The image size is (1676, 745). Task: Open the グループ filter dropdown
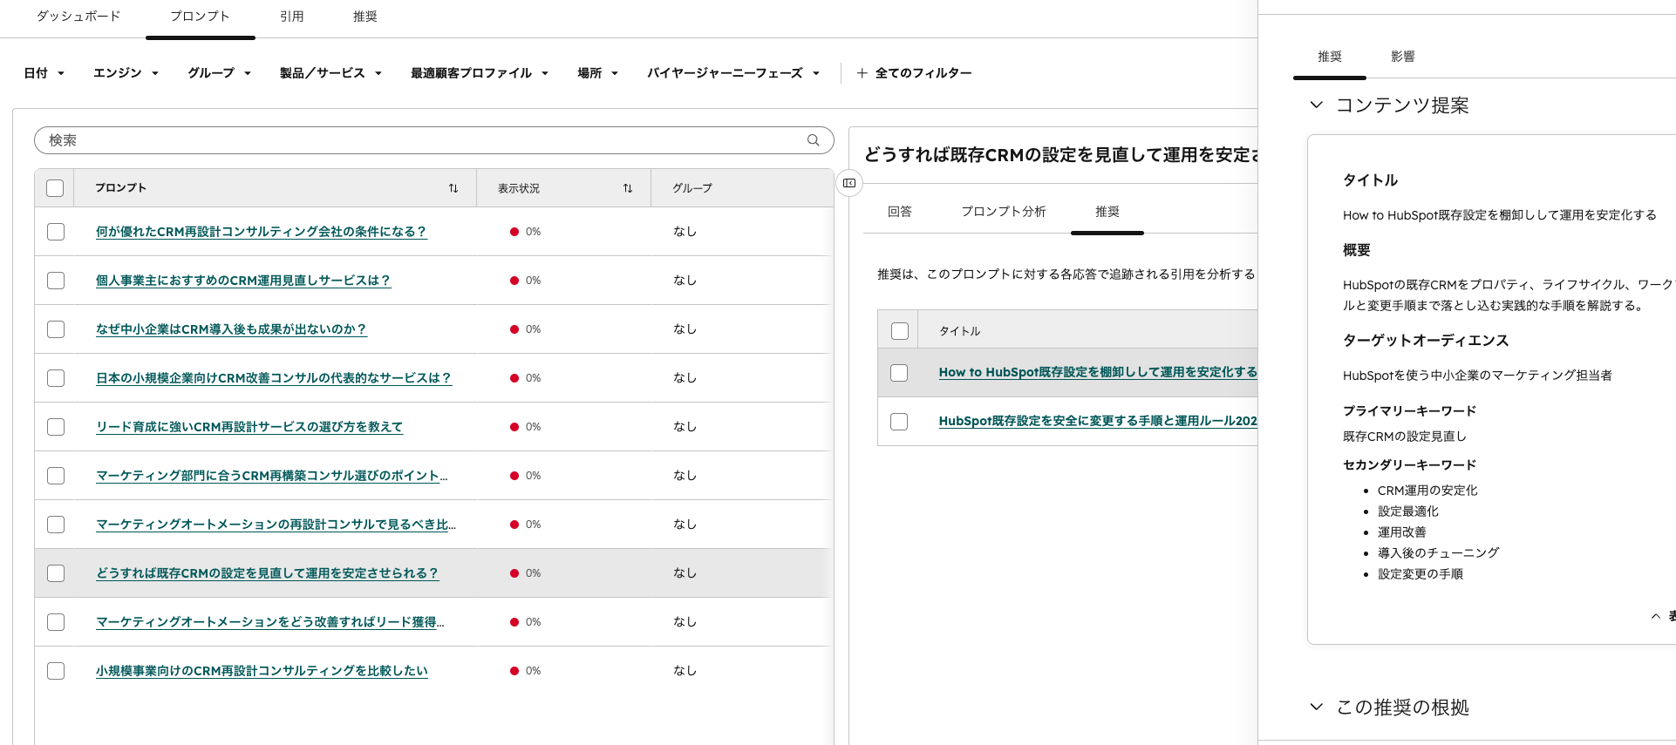click(x=220, y=73)
